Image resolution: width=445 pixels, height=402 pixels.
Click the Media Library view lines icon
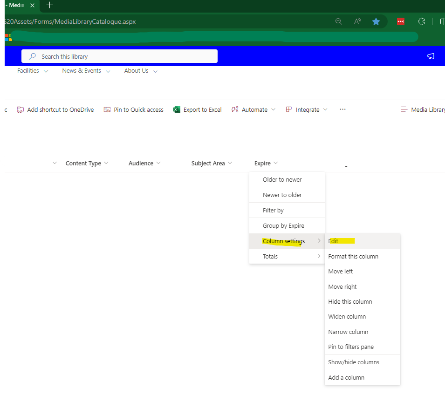[404, 109]
